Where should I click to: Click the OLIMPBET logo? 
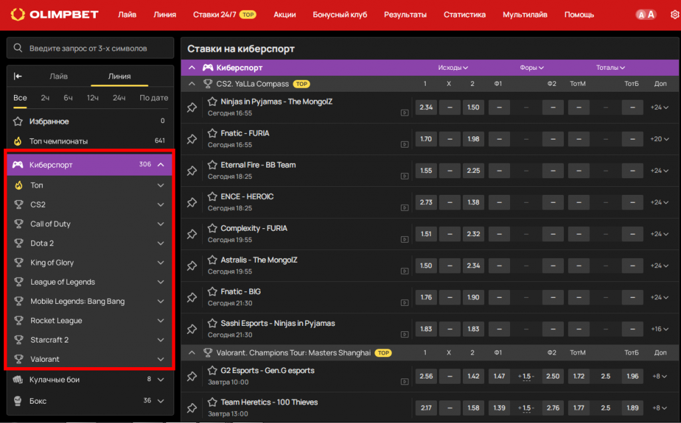click(55, 15)
